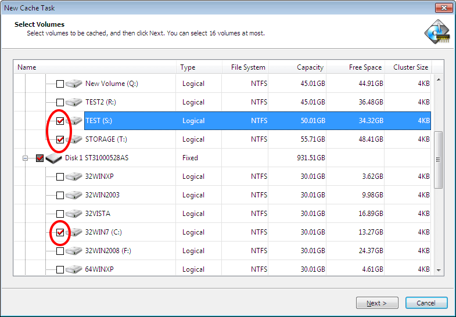Click the 64WINXP drive icon

point(74,269)
